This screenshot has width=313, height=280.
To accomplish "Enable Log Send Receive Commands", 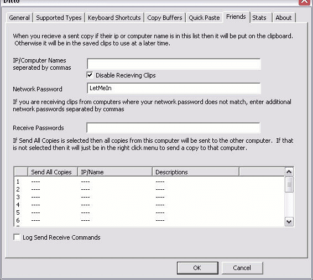I will pos(17,237).
